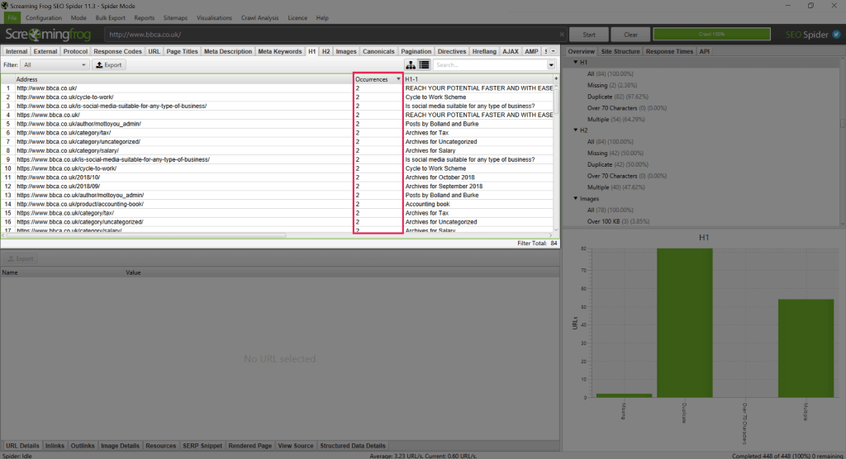The width and height of the screenshot is (846, 459).
Task: Open the Response Times tab
Action: click(669, 51)
